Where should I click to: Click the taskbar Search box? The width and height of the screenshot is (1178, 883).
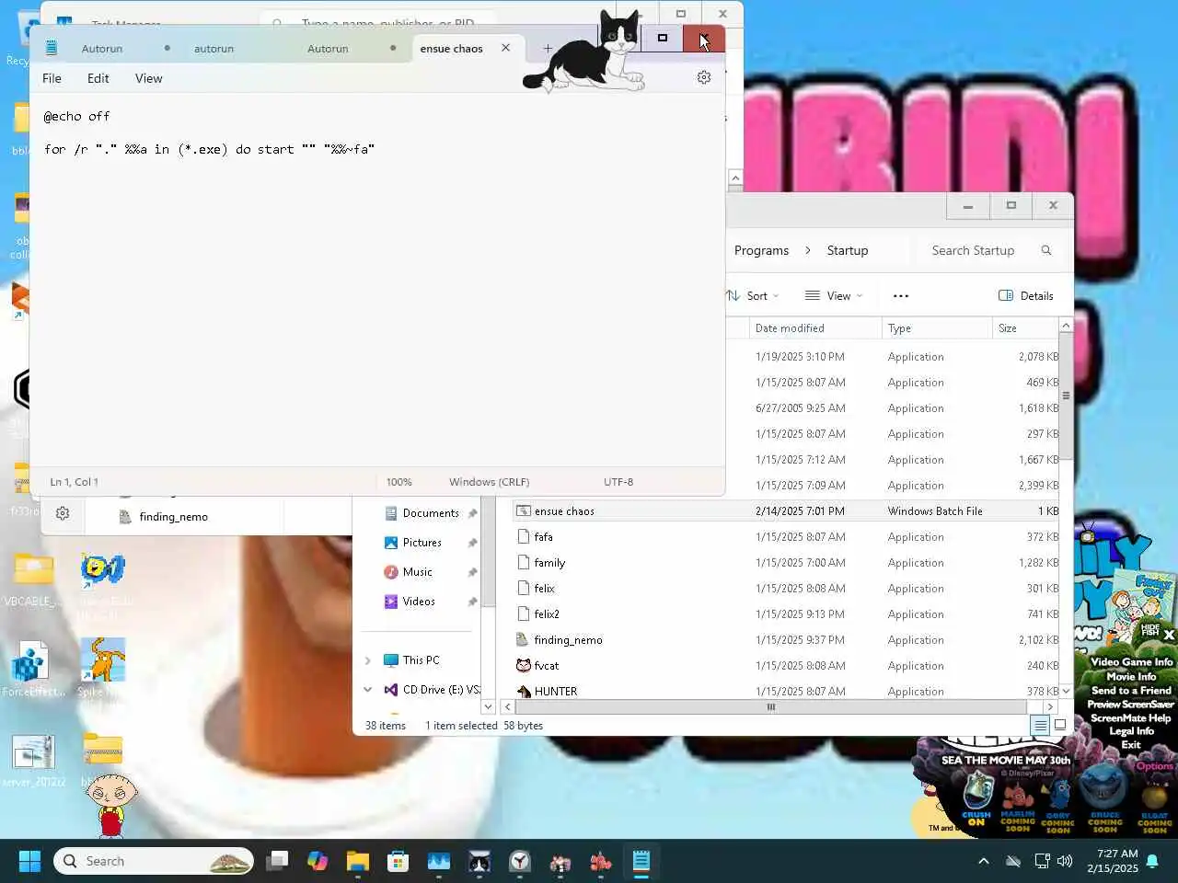pyautogui.click(x=154, y=861)
